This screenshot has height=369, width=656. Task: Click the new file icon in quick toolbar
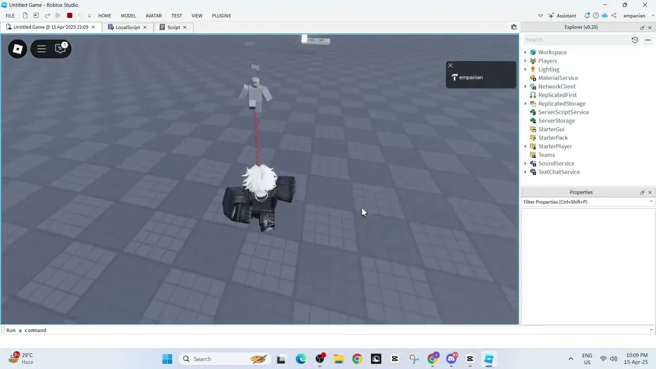pos(25,15)
